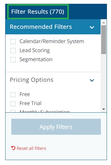Click the scrollbar track below thumb
The image size is (111, 165).
tap(103, 81)
